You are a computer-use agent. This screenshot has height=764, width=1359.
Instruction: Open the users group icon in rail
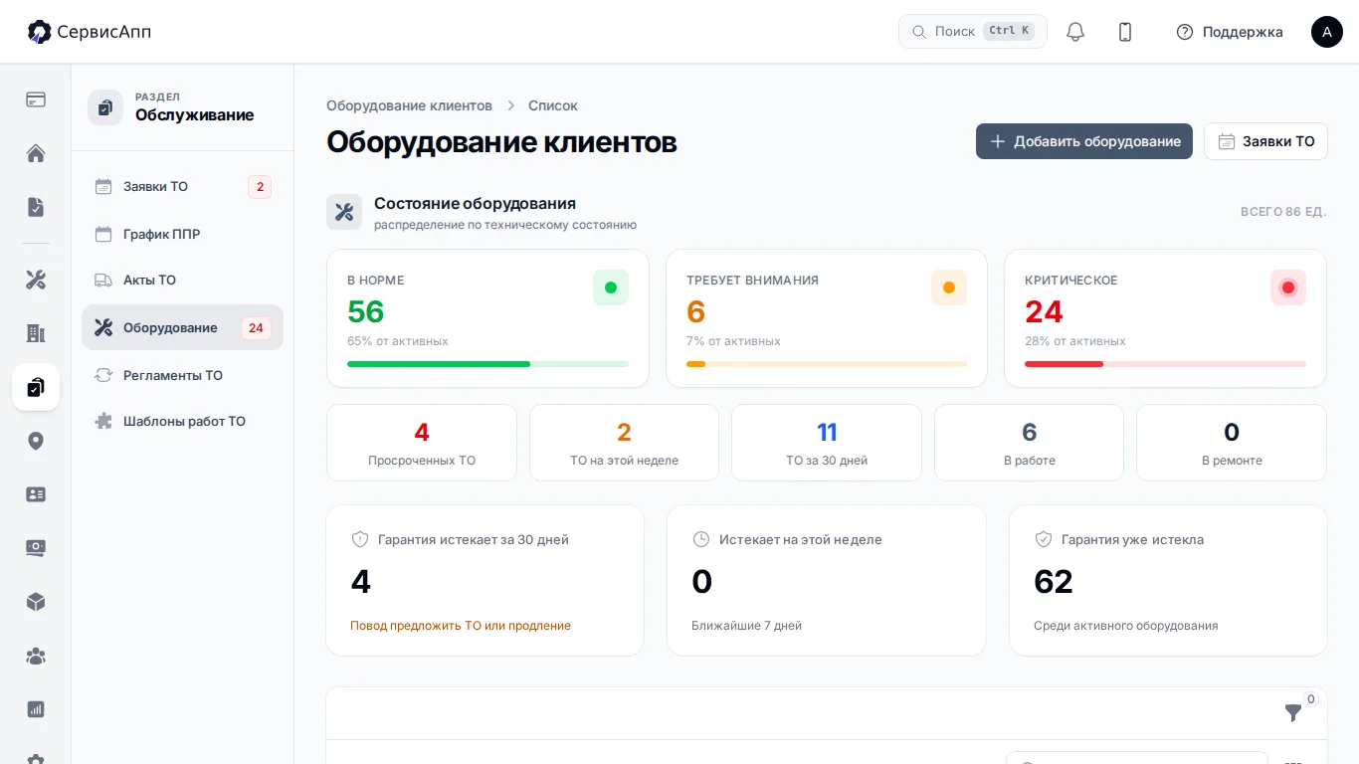pyautogui.click(x=36, y=656)
